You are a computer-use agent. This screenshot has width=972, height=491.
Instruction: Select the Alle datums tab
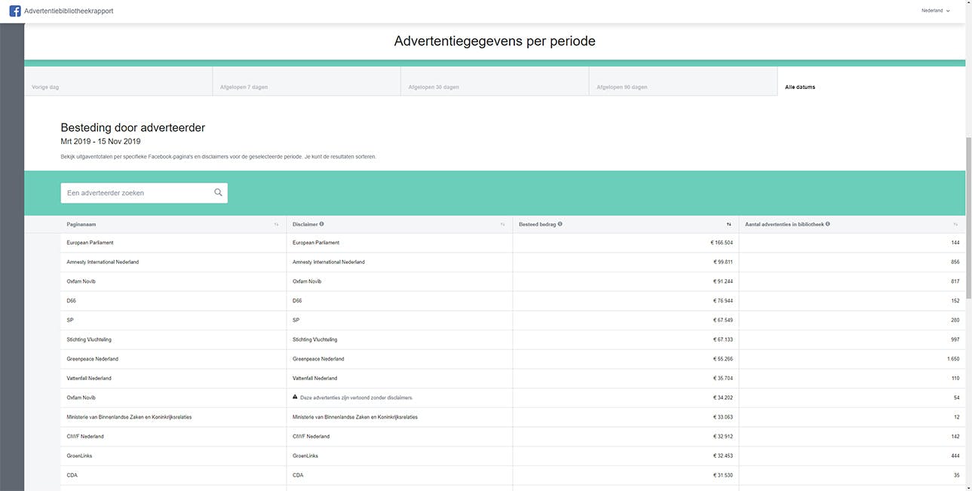tap(871, 81)
